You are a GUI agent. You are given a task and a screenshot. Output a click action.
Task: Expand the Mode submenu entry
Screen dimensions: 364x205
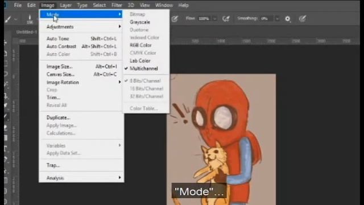pos(81,14)
